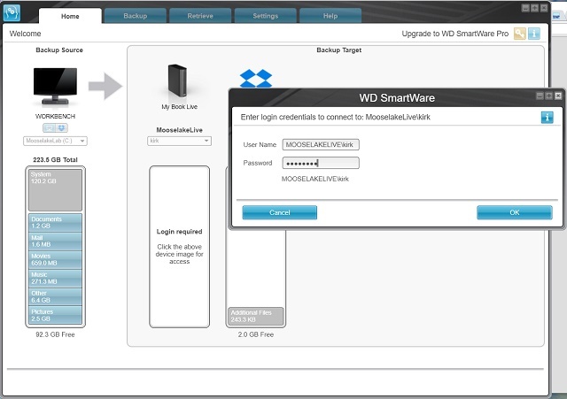This screenshot has height=399, width=567.
Task: Click the My Book Live drive image
Action: click(x=178, y=81)
